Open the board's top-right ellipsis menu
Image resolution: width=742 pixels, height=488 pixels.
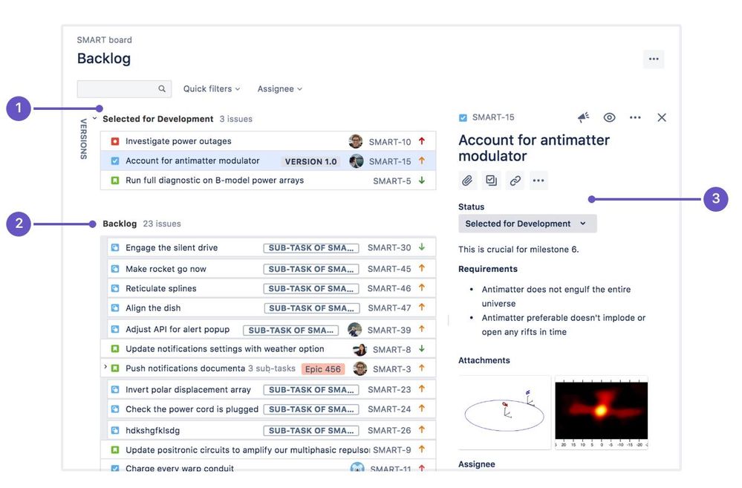654,59
